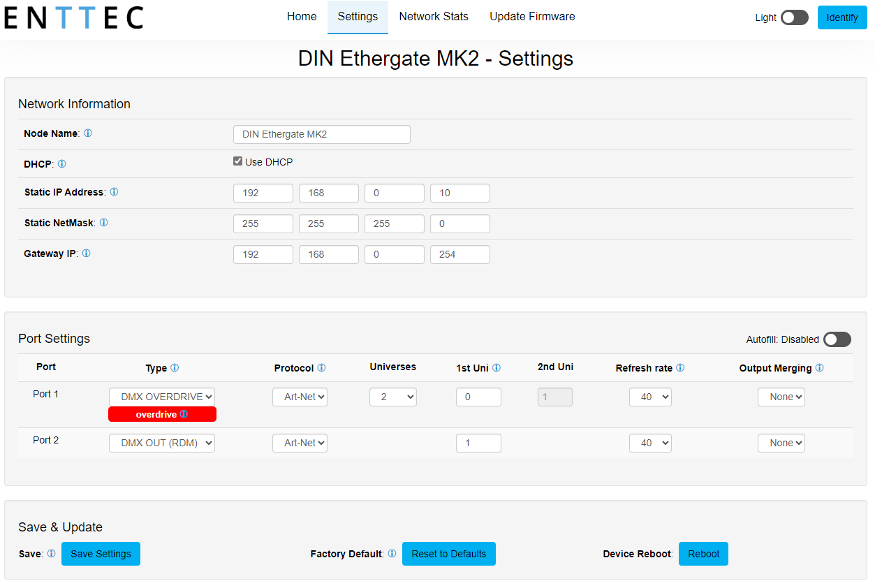
Task: Click Port 1 1st Uni field
Action: pos(478,397)
